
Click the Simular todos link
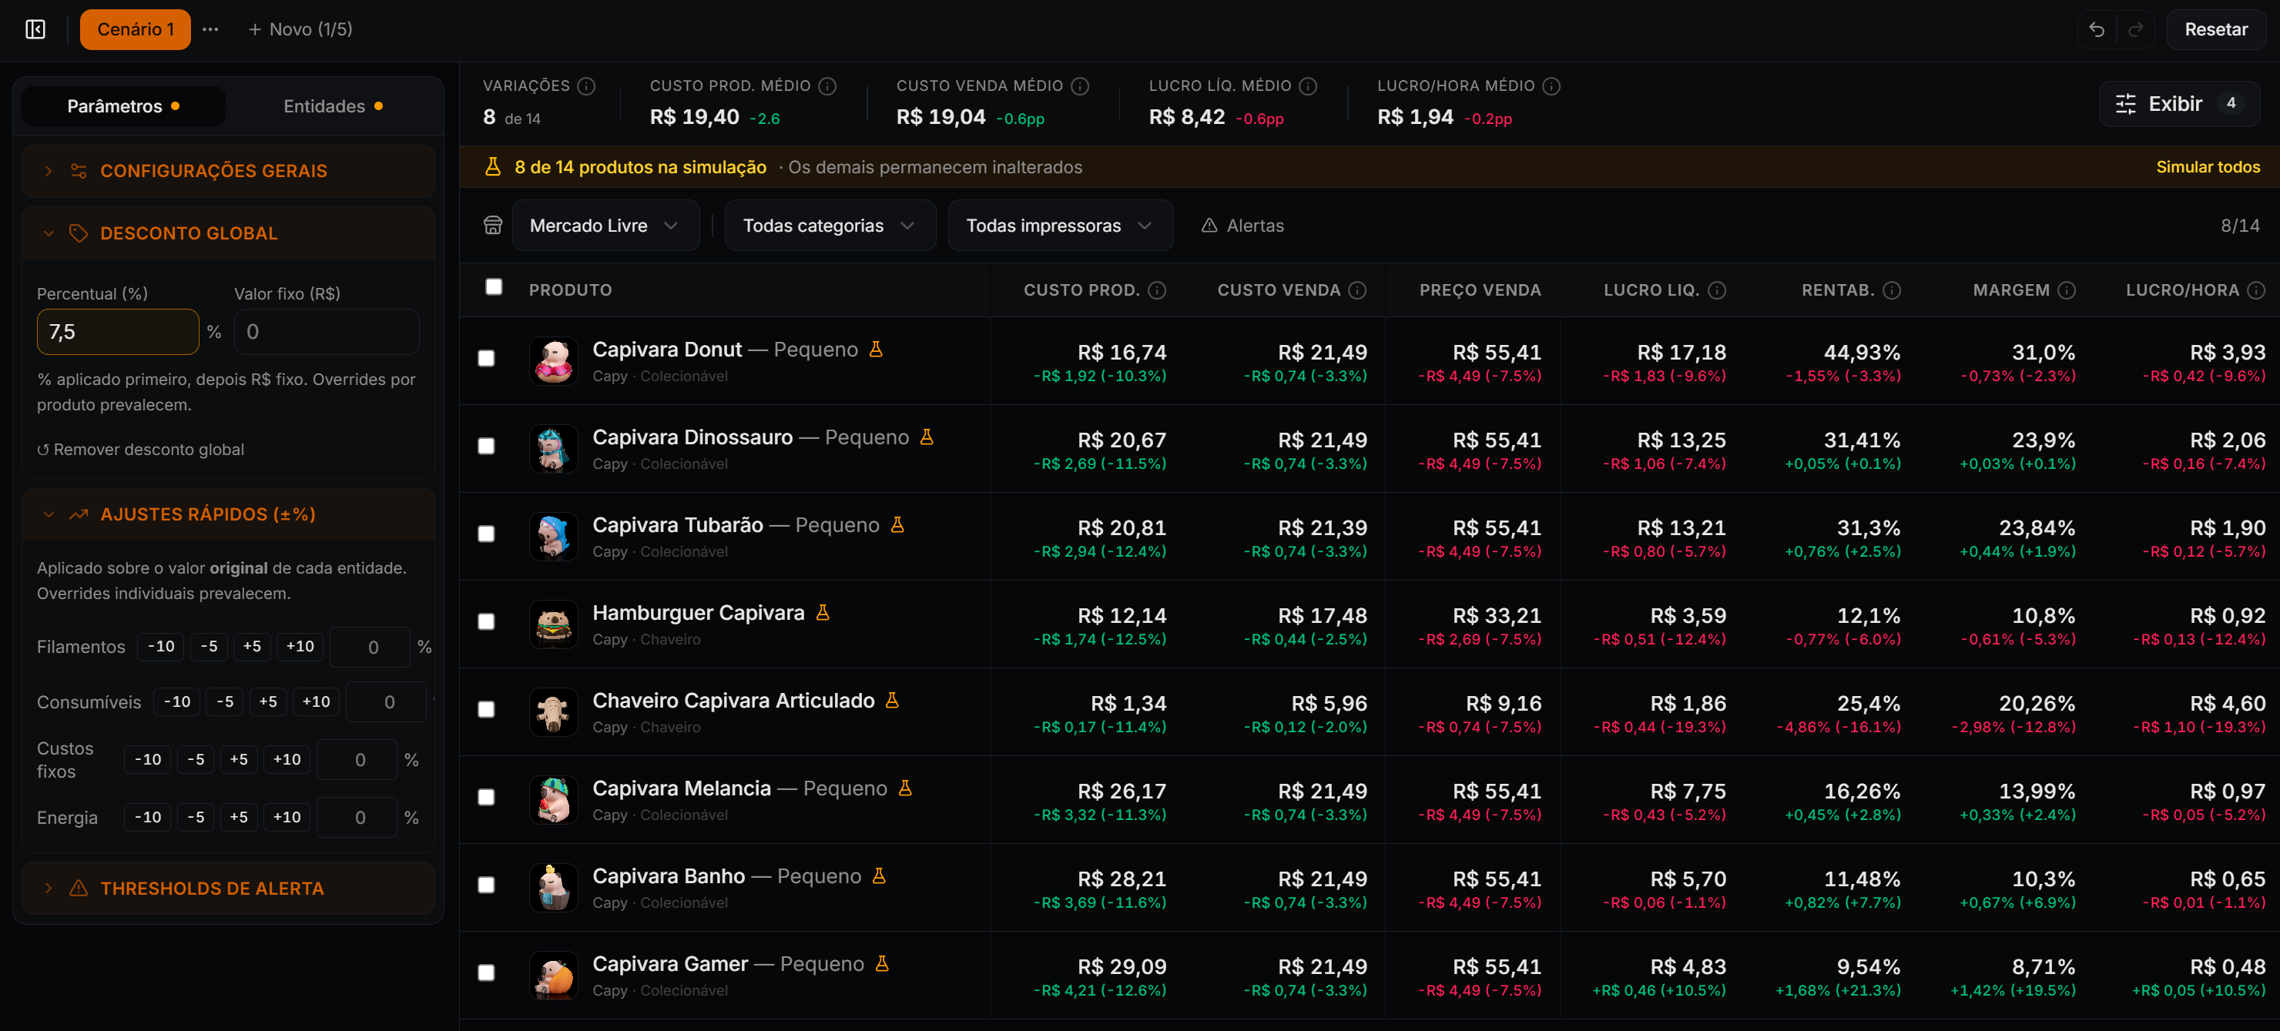tap(2208, 167)
